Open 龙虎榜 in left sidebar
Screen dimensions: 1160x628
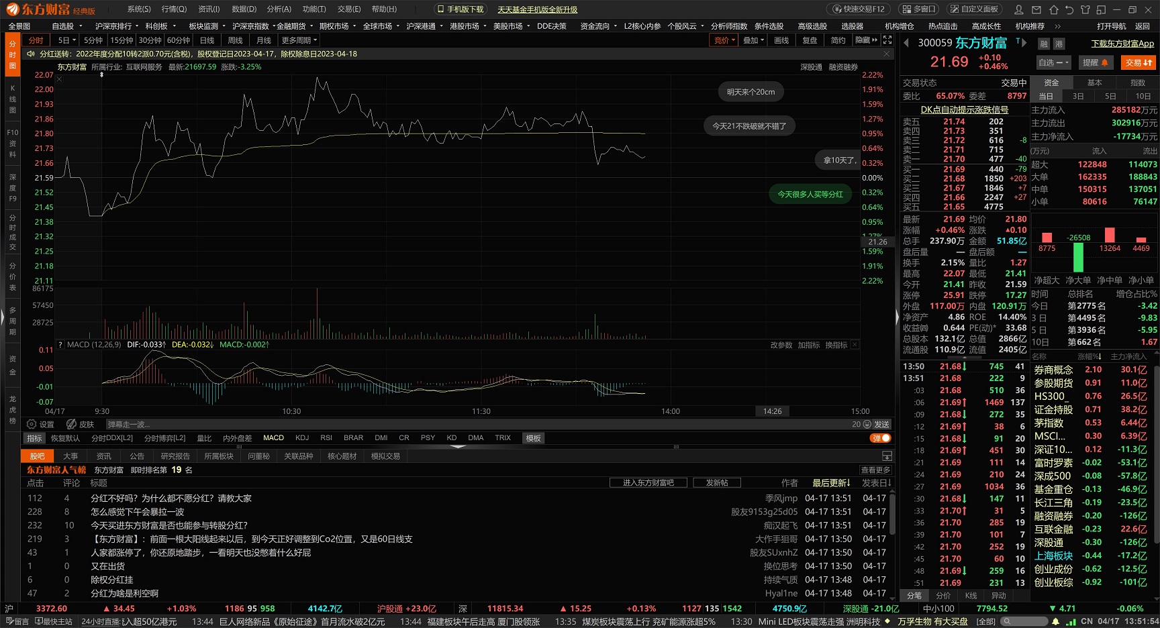tap(12, 409)
